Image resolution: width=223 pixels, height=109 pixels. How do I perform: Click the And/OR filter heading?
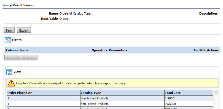[x=200, y=50]
